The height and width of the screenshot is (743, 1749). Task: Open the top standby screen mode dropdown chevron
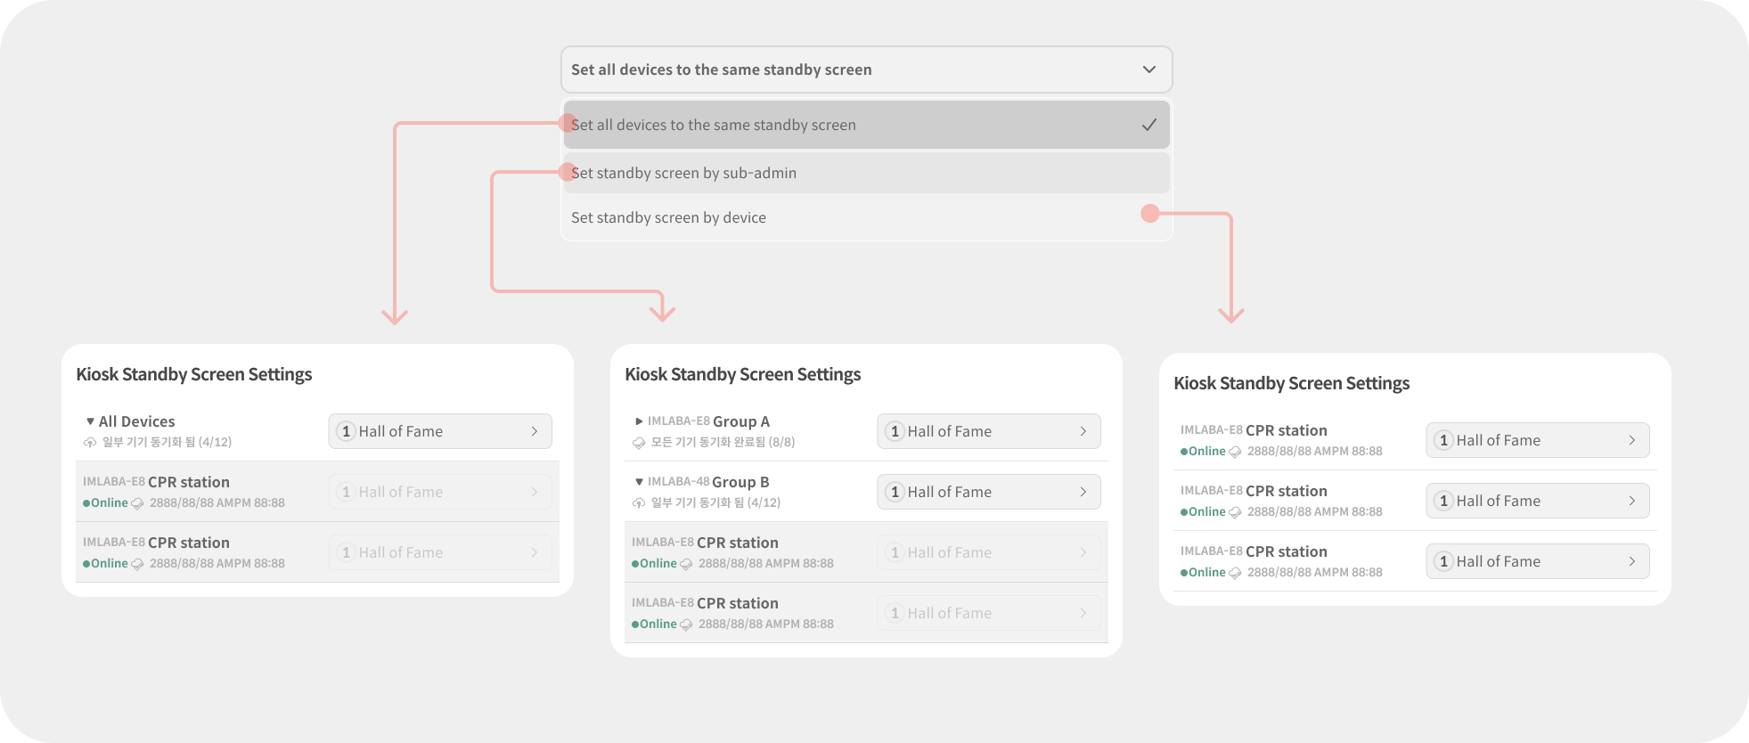point(1148,69)
